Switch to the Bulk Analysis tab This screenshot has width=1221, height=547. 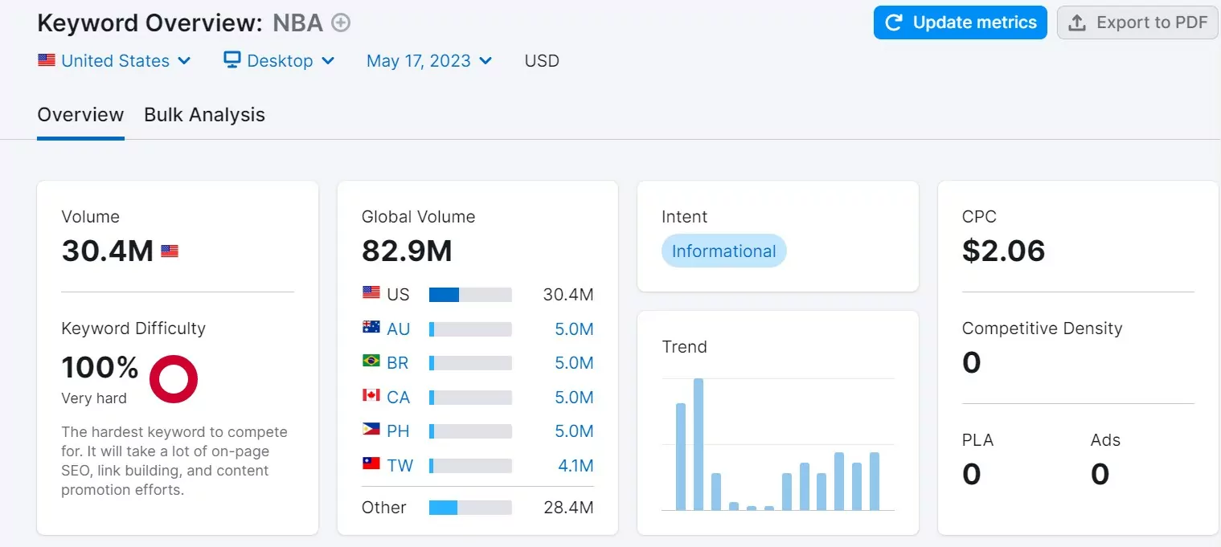click(x=204, y=114)
